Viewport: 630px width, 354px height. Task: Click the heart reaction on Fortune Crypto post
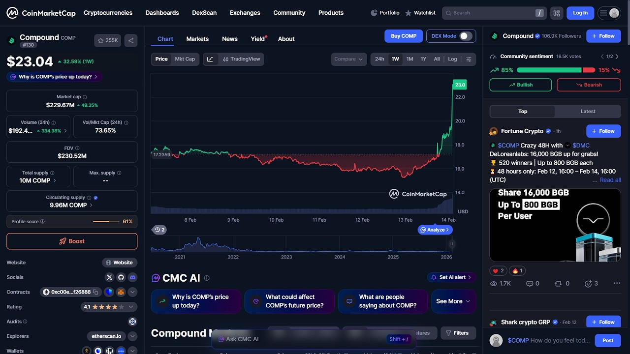(x=498, y=271)
